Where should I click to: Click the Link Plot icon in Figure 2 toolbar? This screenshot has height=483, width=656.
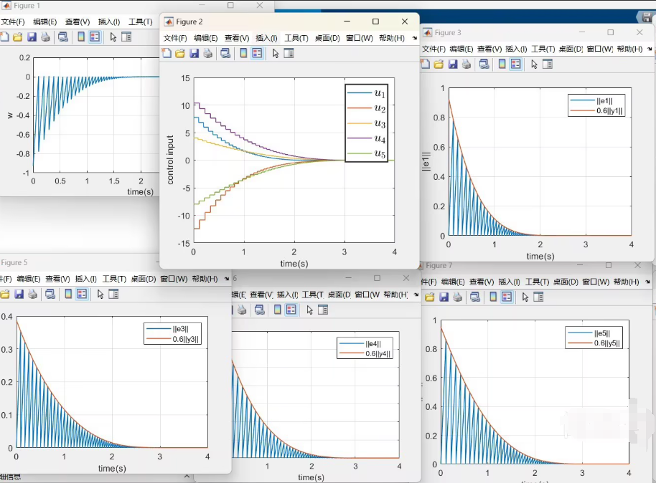(225, 54)
